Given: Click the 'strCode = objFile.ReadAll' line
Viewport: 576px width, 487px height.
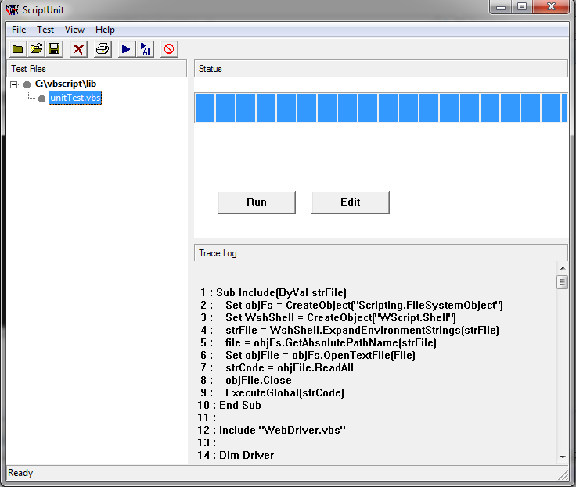Looking at the screenshot, I should pos(276,367).
